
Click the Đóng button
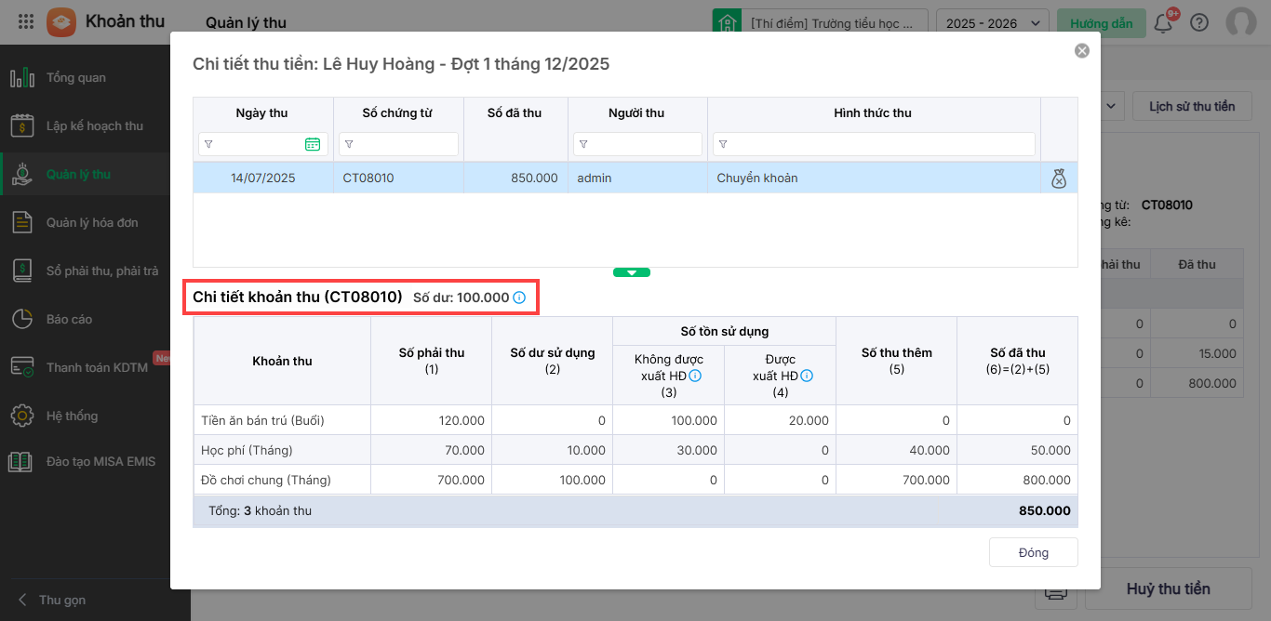coord(1033,552)
